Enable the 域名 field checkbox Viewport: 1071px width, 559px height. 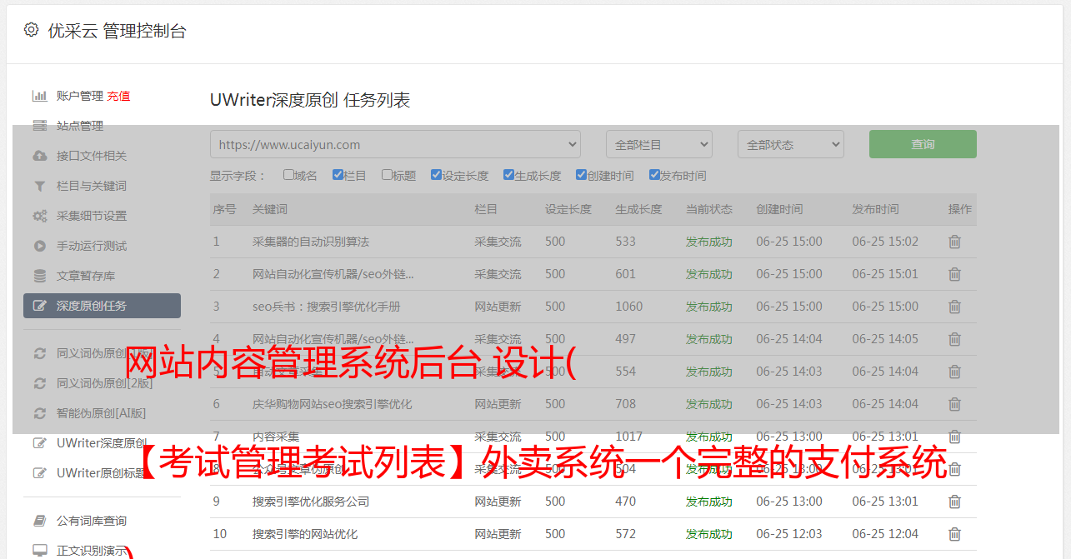click(288, 175)
